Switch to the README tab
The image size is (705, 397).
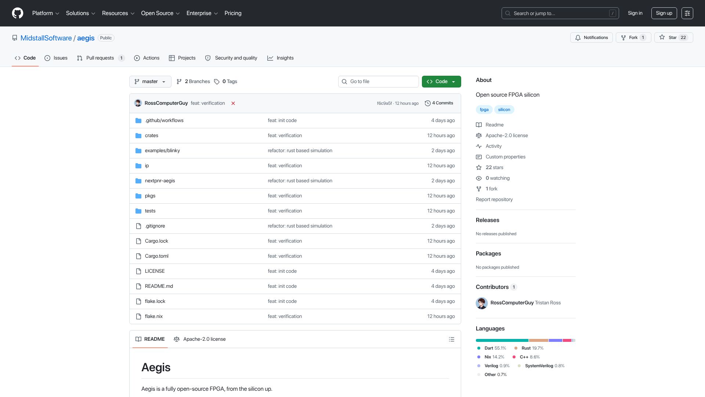[150, 339]
